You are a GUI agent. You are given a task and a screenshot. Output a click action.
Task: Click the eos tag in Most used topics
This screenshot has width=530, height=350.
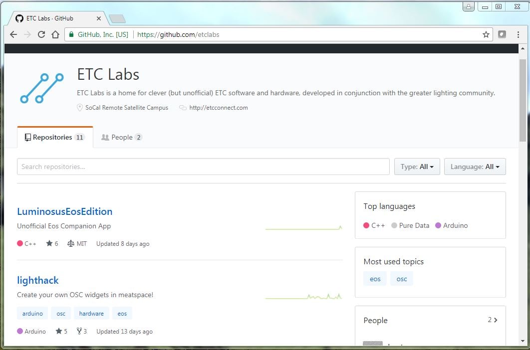pos(375,279)
